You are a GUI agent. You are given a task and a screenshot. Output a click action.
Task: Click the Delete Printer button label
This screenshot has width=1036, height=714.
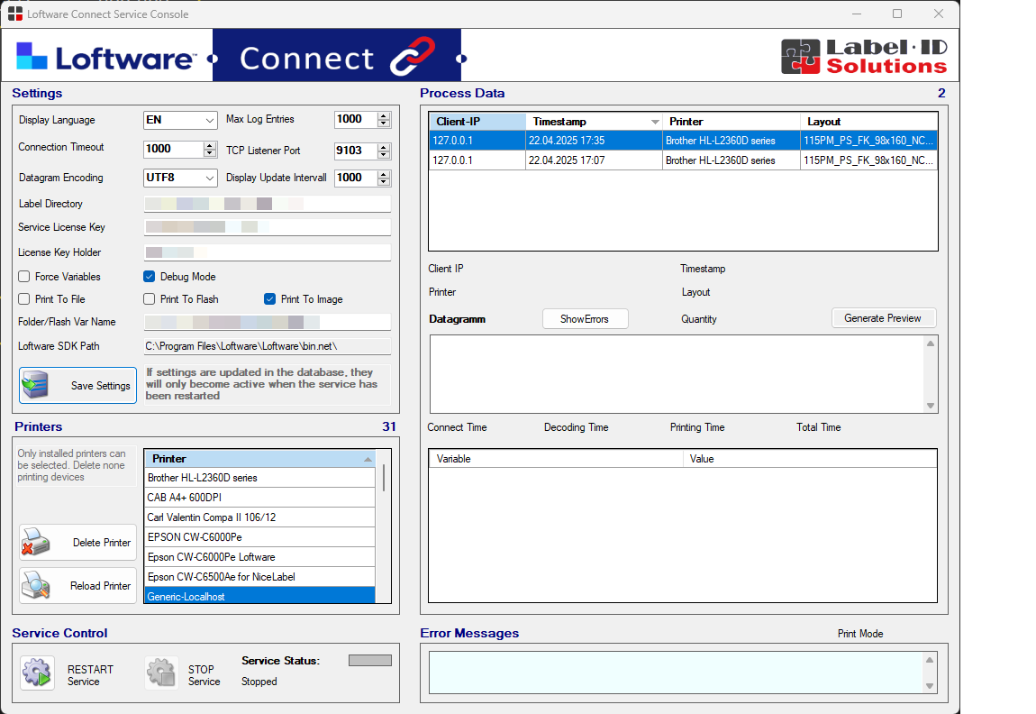tap(102, 543)
